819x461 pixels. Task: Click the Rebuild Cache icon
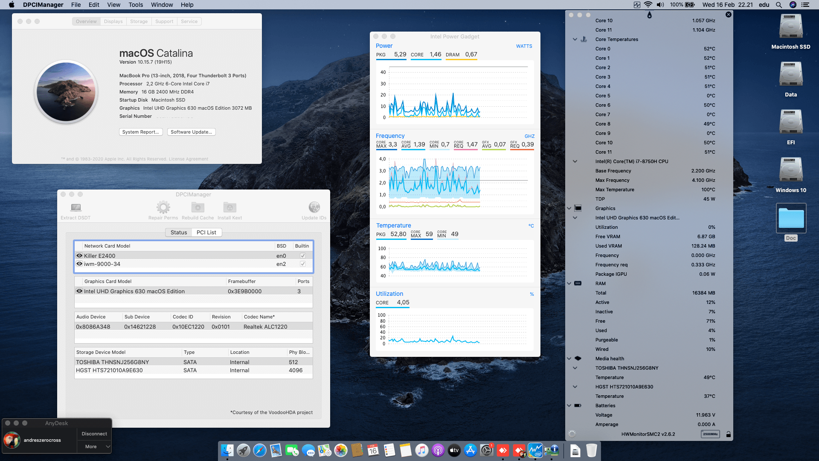click(x=197, y=207)
